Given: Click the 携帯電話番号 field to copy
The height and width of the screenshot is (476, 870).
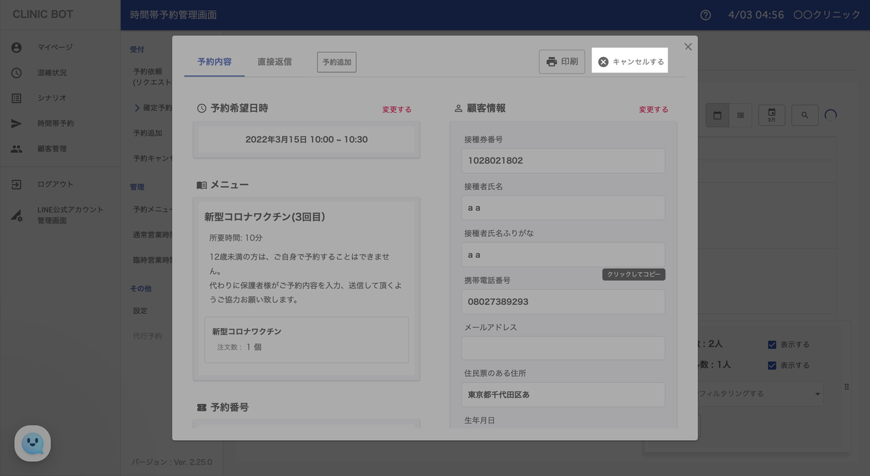Looking at the screenshot, I should click(563, 301).
